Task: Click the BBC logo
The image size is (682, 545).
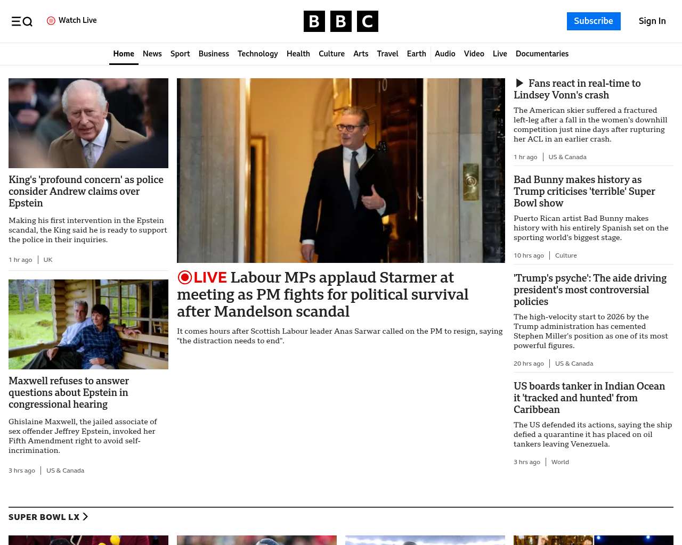Action: (341, 21)
